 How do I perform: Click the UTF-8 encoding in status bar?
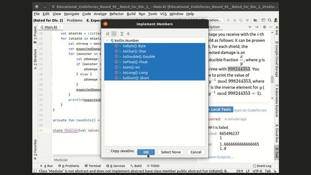pyautogui.click(x=257, y=171)
